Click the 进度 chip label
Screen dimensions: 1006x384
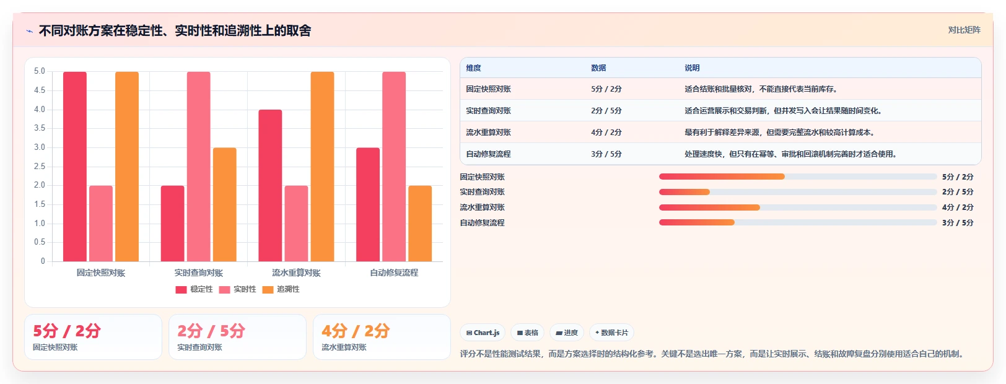571,333
